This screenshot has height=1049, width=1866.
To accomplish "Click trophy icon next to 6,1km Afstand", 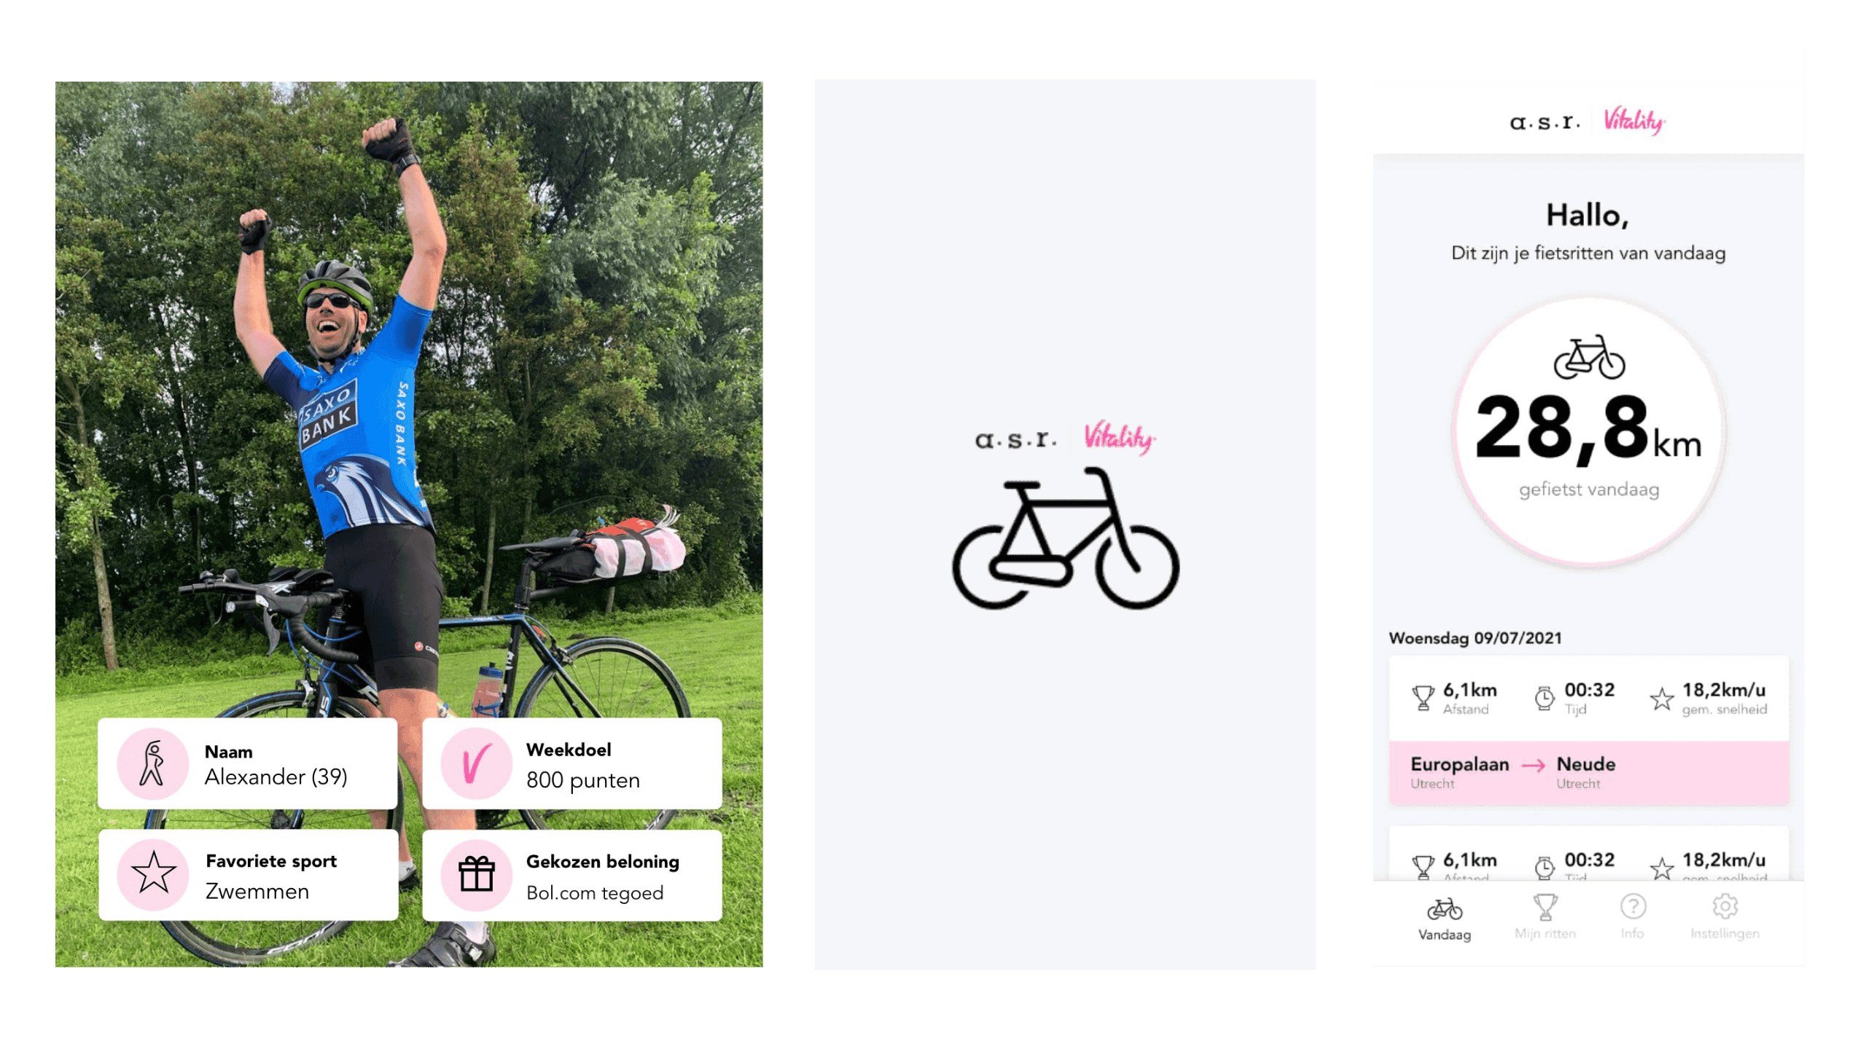I will click(x=1422, y=698).
